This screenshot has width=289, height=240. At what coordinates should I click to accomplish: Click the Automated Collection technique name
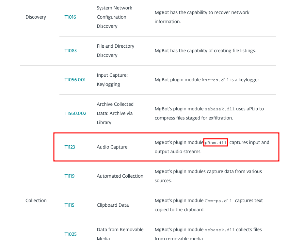pos(120,176)
